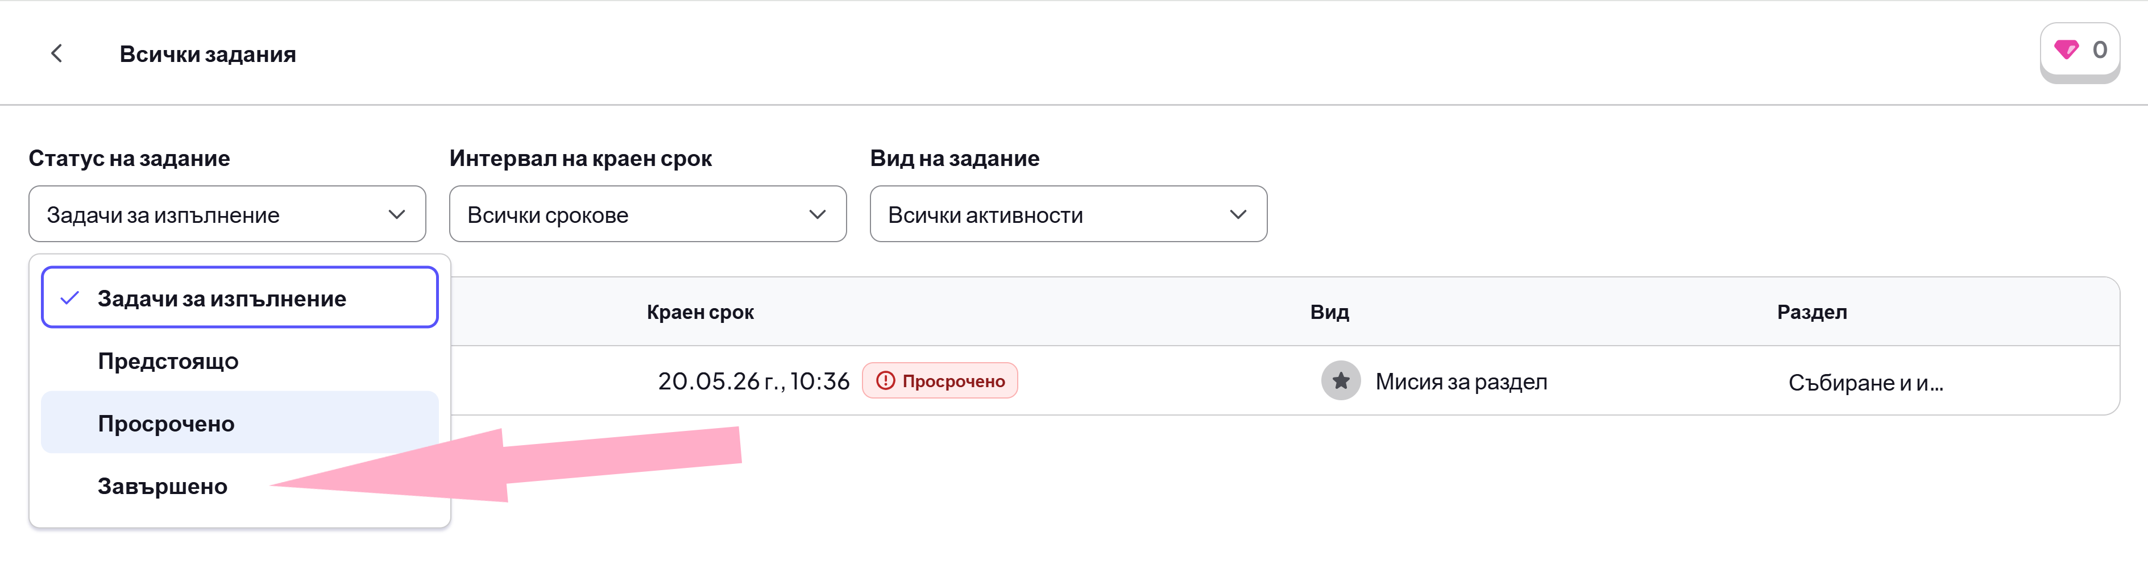This screenshot has width=2148, height=585.
Task: Expand the Всички активности type dropdown
Action: click(1068, 214)
